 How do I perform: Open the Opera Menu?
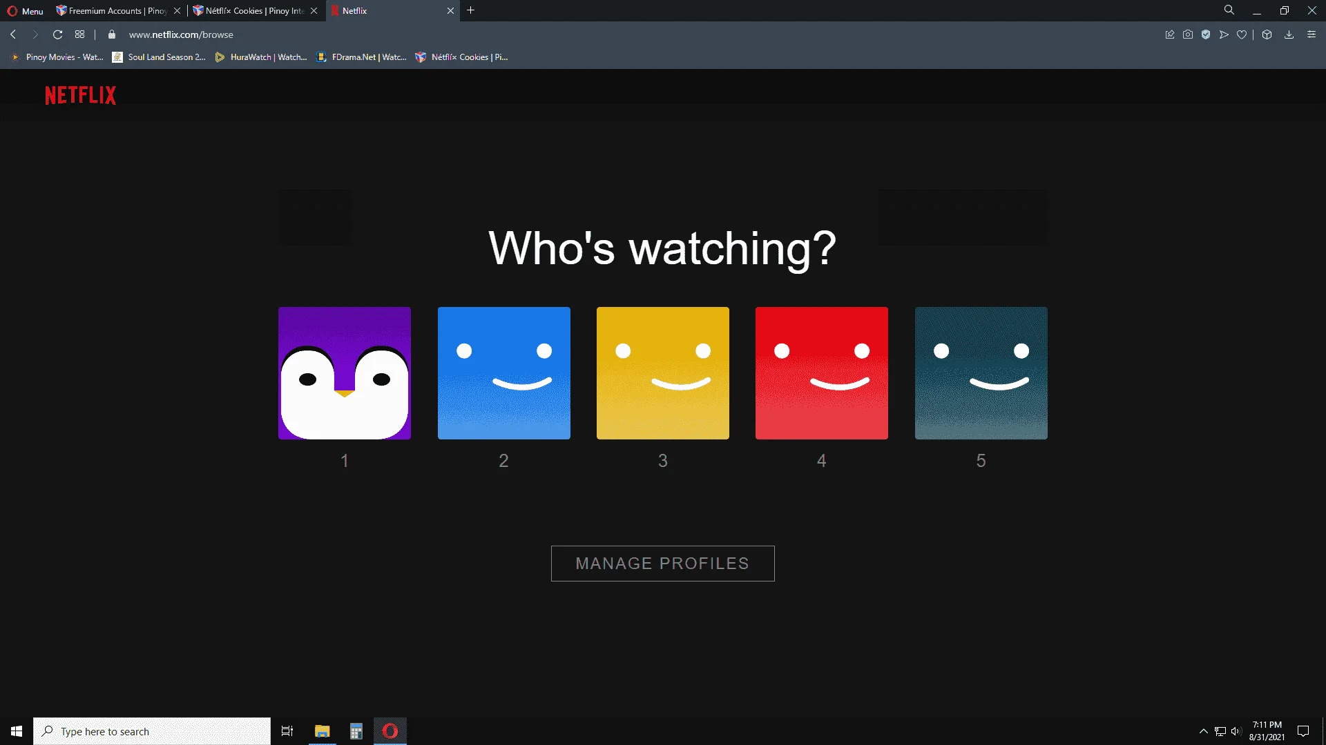click(26, 11)
